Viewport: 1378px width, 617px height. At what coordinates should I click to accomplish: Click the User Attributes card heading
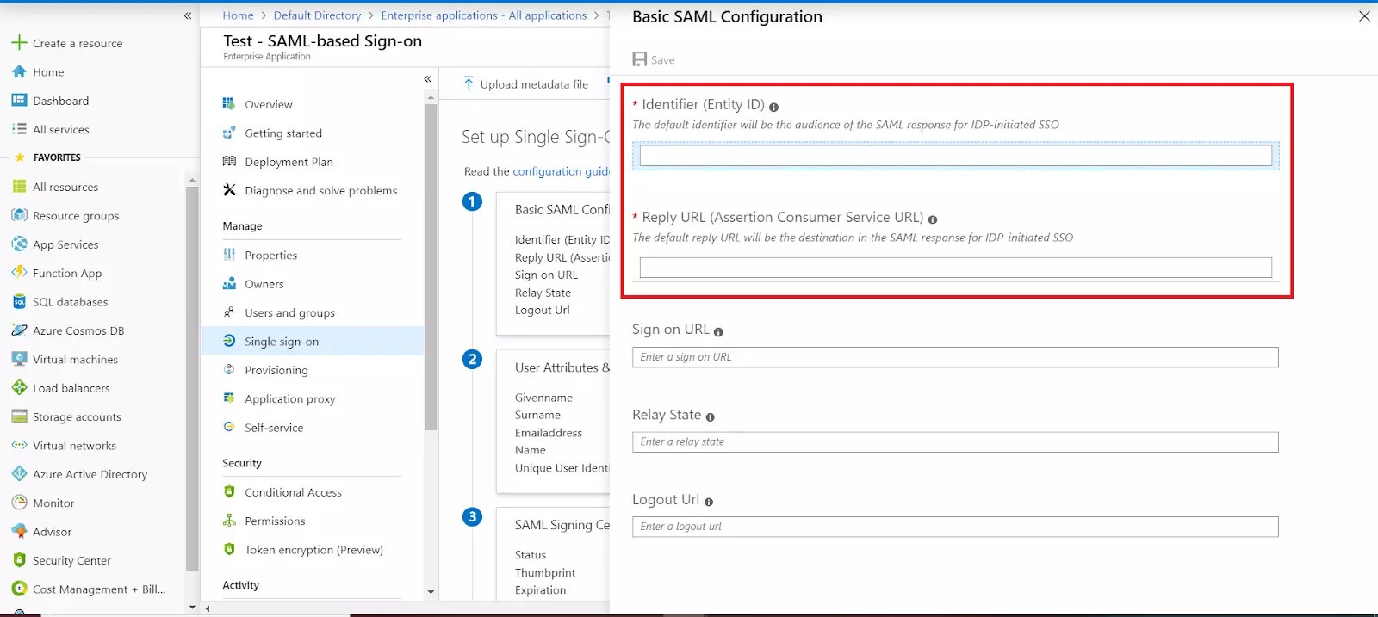(562, 367)
